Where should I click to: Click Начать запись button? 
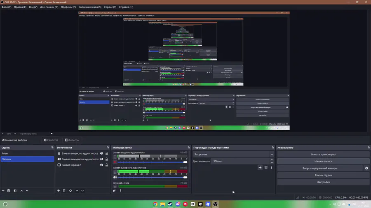[323, 161]
